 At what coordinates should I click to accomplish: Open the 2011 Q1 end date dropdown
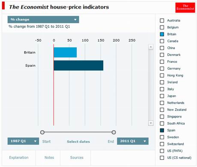133,141
